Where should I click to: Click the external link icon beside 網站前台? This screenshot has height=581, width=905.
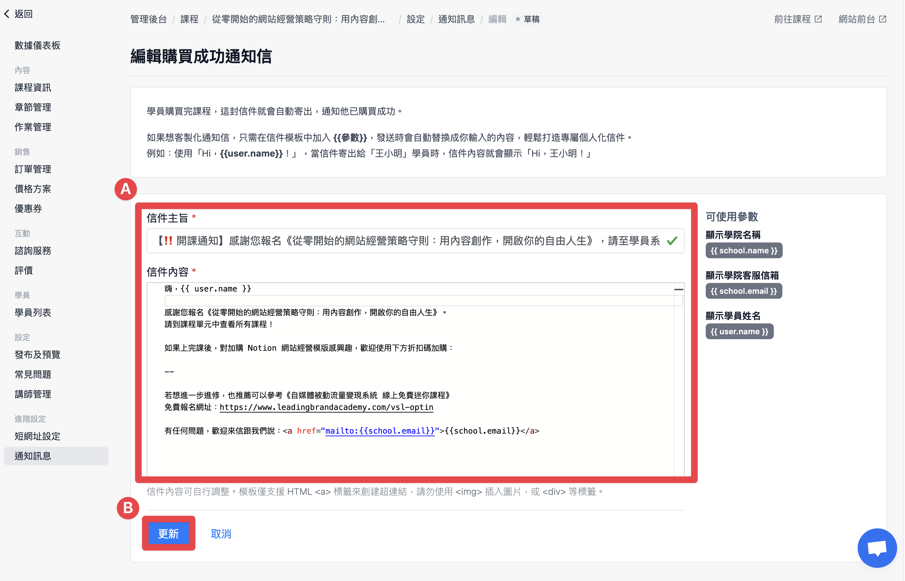pos(882,19)
